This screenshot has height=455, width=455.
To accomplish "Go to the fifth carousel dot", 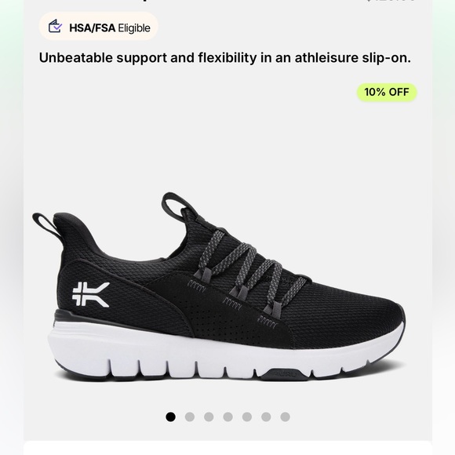I will pyautogui.click(x=247, y=417).
